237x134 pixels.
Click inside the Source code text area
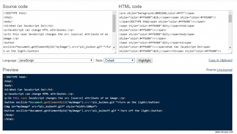point(58,32)
